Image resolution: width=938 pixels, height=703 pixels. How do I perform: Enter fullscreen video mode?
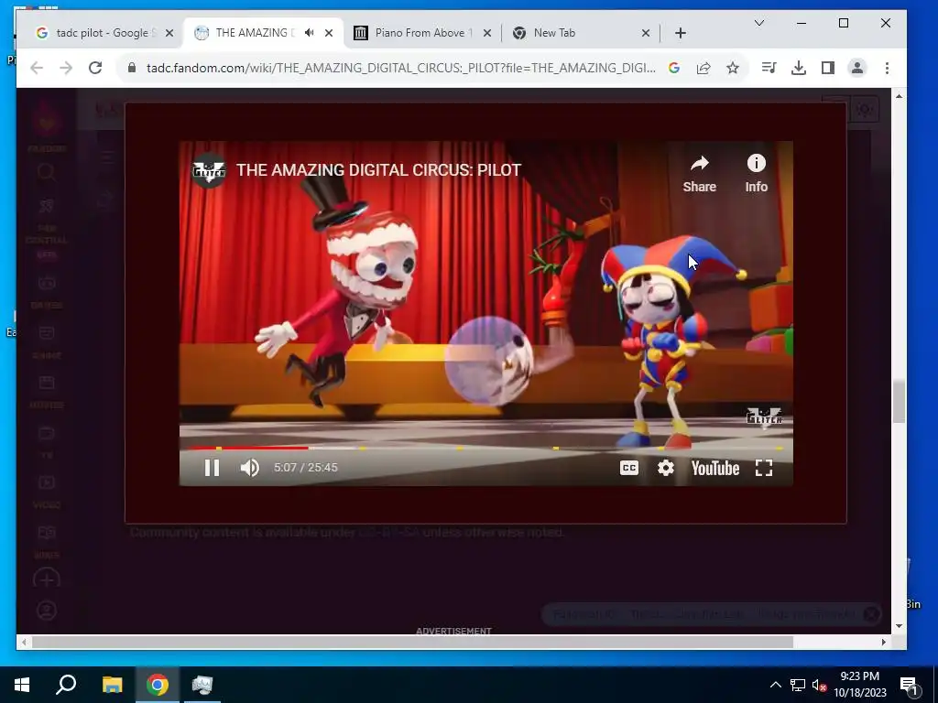(x=764, y=468)
